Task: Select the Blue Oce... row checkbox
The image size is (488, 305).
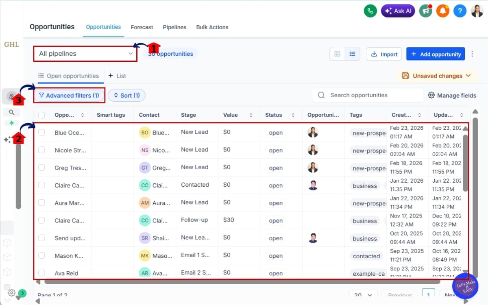Action: click(41, 132)
